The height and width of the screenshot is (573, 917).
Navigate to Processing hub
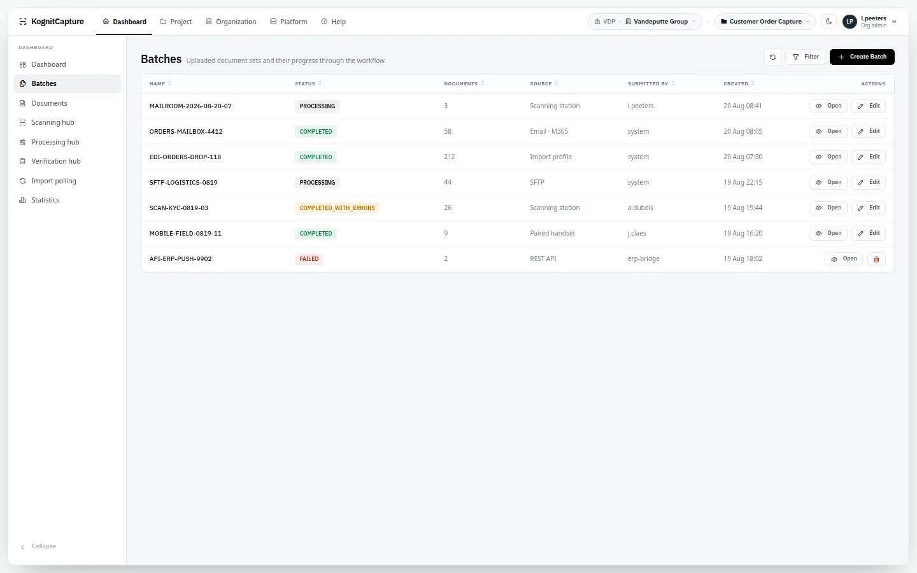[x=68, y=142]
